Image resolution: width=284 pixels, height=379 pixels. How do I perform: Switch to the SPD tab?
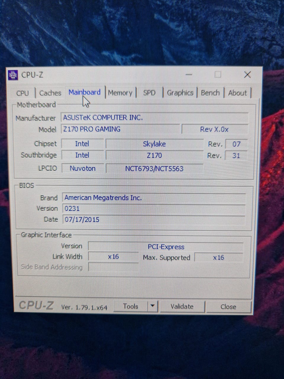pyautogui.click(x=149, y=93)
